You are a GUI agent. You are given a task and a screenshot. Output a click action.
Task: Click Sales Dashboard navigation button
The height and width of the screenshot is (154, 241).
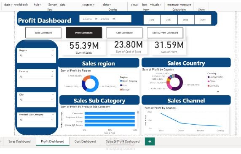[43, 33]
